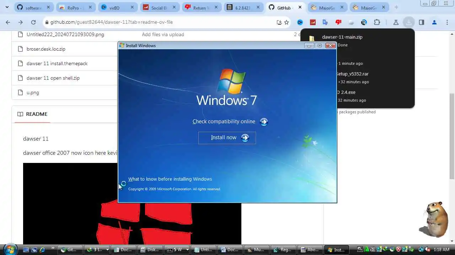Open the Google Translate extension icon
The height and width of the screenshot is (255, 455).
click(x=325, y=22)
